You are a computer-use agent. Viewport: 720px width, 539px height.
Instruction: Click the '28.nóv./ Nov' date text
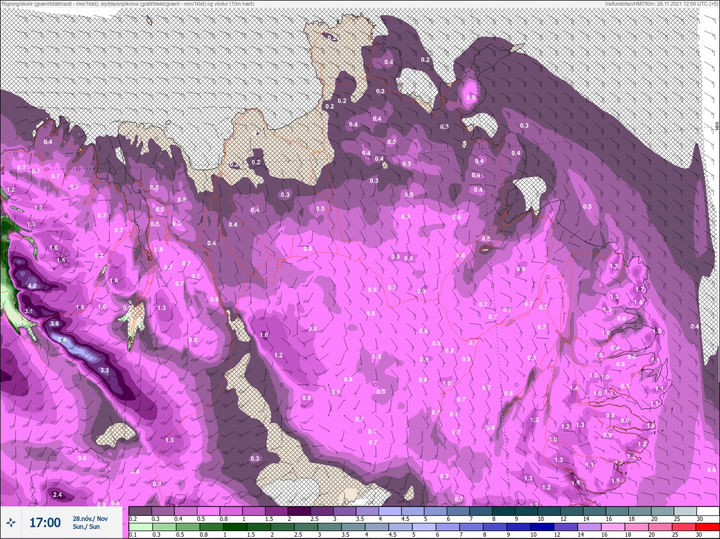pos(90,519)
